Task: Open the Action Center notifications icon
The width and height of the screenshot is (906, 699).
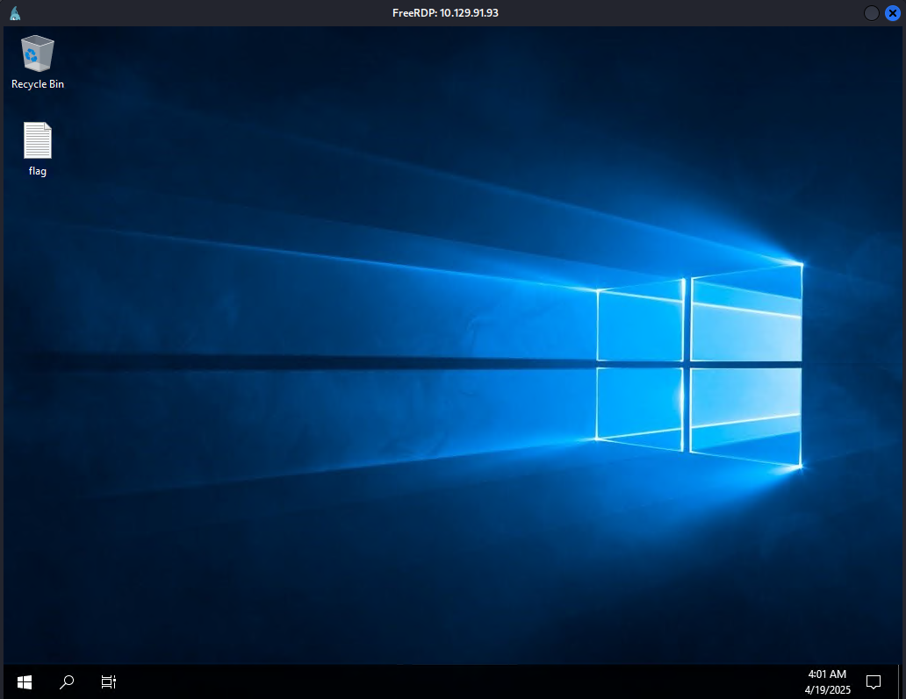Action: point(874,681)
